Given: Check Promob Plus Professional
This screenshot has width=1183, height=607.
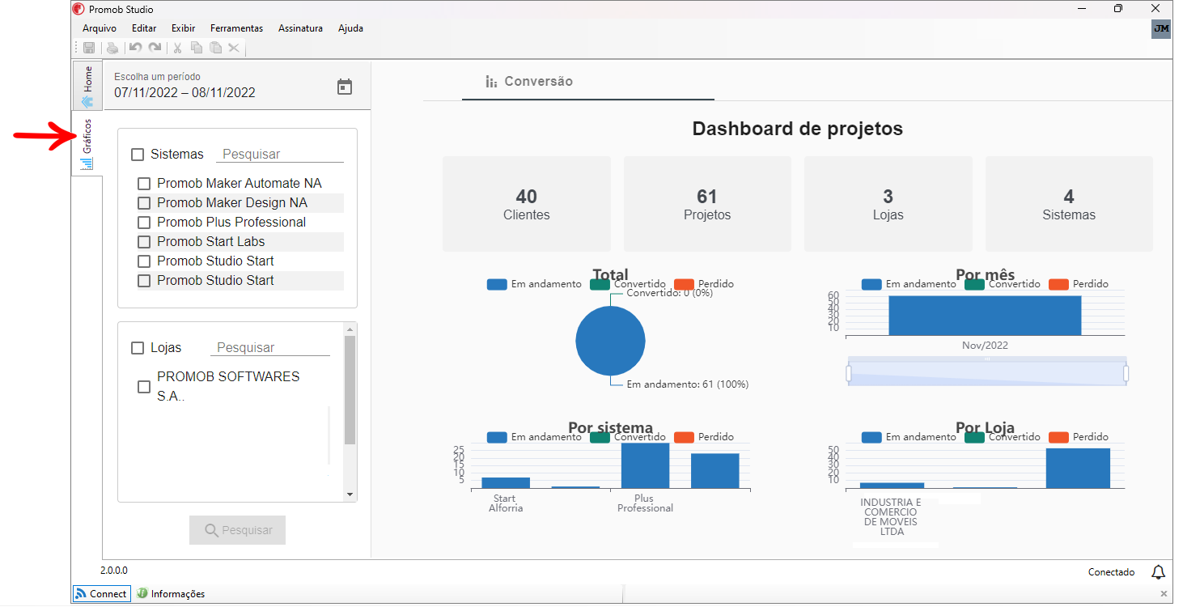Looking at the screenshot, I should click(x=144, y=223).
